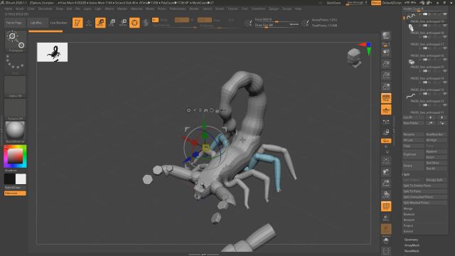The image size is (455, 256).
Task: Open the Transform menu
Action: tap(258, 9)
